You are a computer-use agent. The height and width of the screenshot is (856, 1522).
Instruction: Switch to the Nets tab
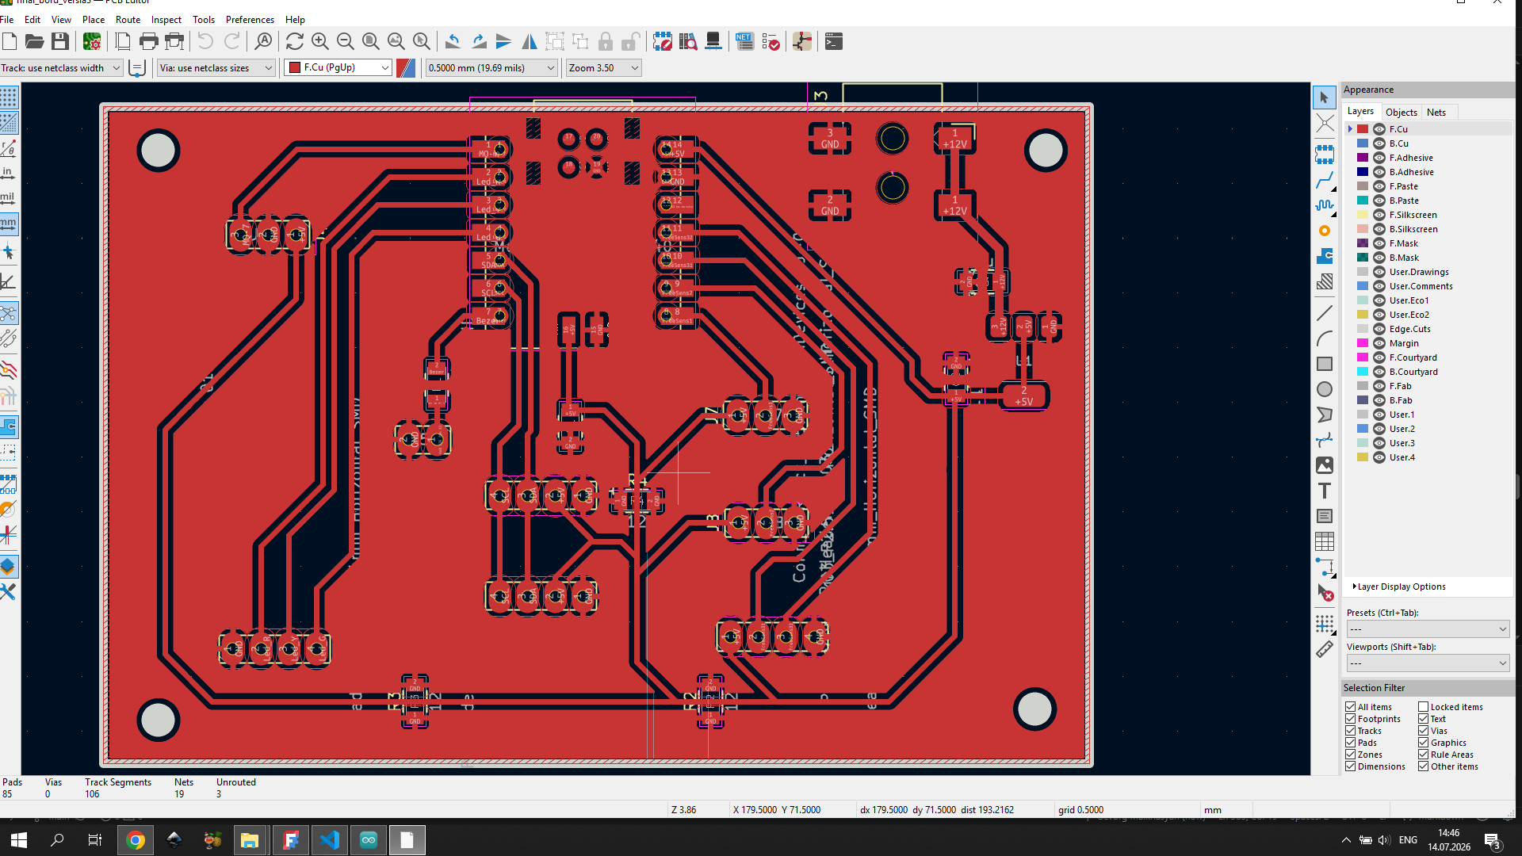(x=1436, y=113)
